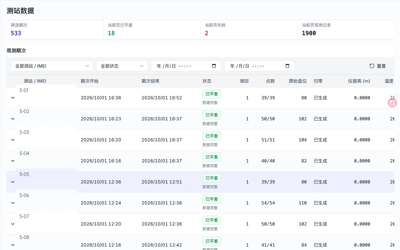Open the end date calendar picker icon
The image size is (400, 250).
point(287,66)
